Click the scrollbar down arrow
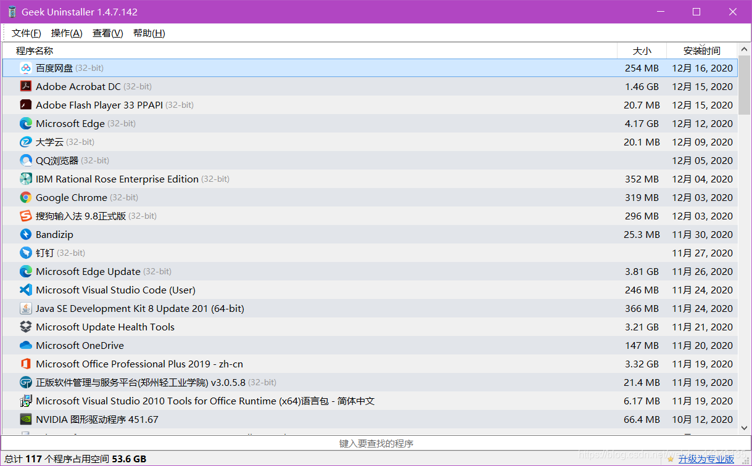752x466 pixels. (x=744, y=427)
